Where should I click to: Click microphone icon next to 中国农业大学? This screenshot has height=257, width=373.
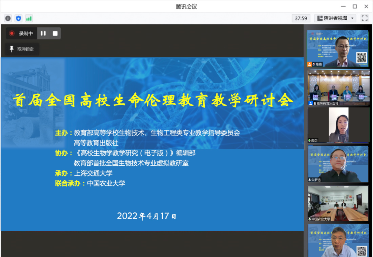click(310, 219)
